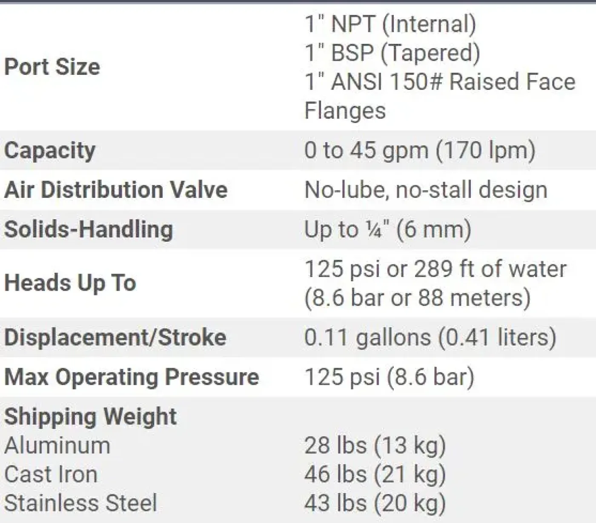596x523 pixels.
Task: Click the Capacity row label
Action: (50, 151)
